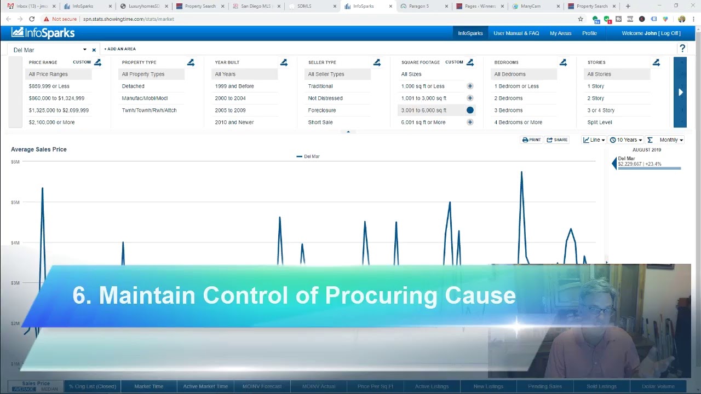The width and height of the screenshot is (701, 394).
Task: Add 6,001 sq ft or More with plus
Action: [470, 122]
